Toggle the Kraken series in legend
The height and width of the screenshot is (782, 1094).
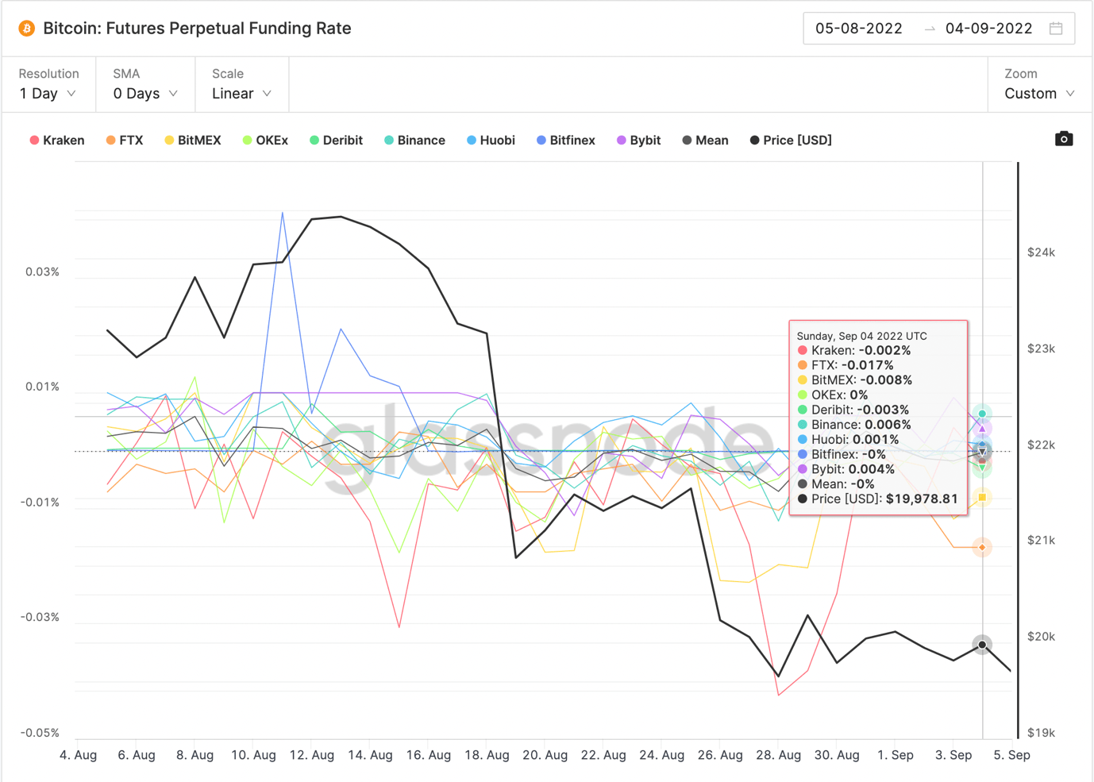tap(57, 141)
